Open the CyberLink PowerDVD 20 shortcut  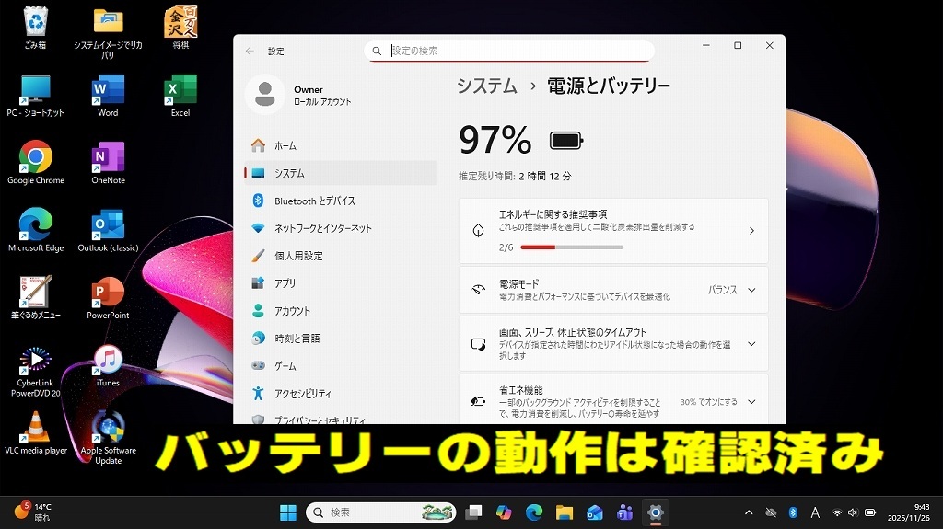pyautogui.click(x=36, y=372)
